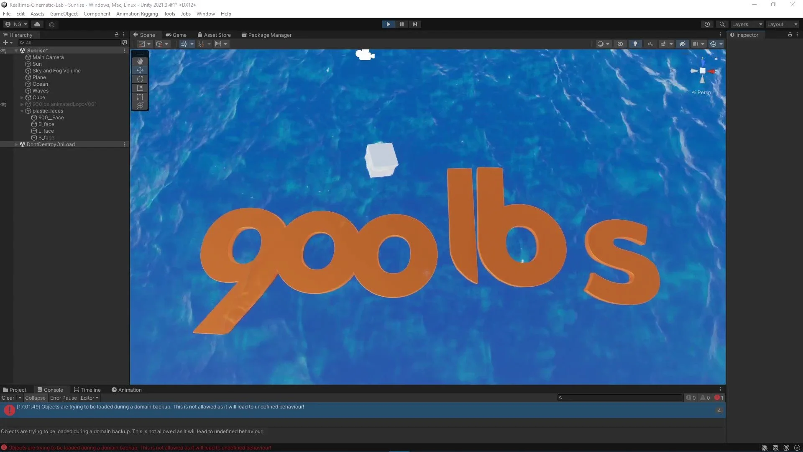Open the Undo History icon
The image size is (803, 452).
click(707, 24)
